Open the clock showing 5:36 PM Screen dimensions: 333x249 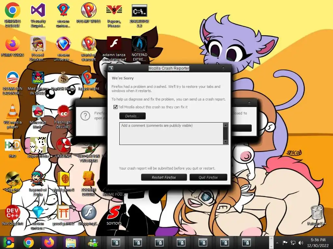pyautogui.click(x=318, y=243)
